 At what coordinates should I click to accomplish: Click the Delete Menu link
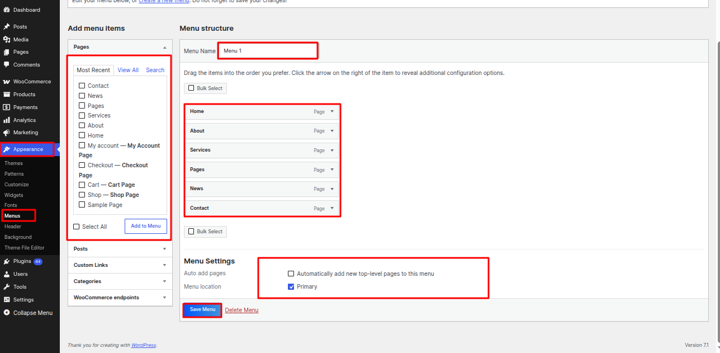241,310
